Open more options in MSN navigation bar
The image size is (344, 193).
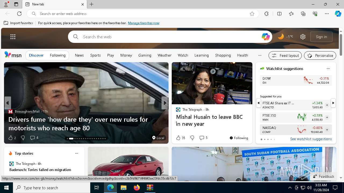260,55
